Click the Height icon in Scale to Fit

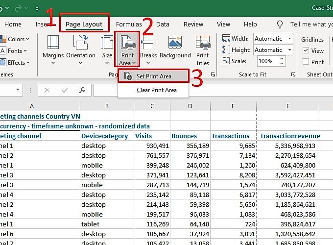[226, 49]
